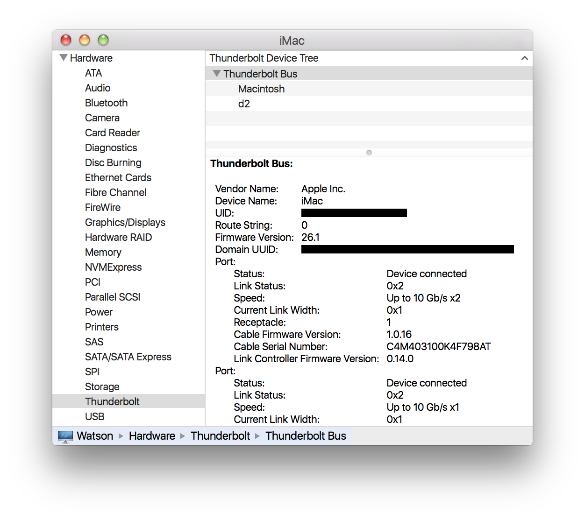The image size is (585, 520).
Task: Click Thunderbolt in the path bar
Action: pyautogui.click(x=221, y=436)
